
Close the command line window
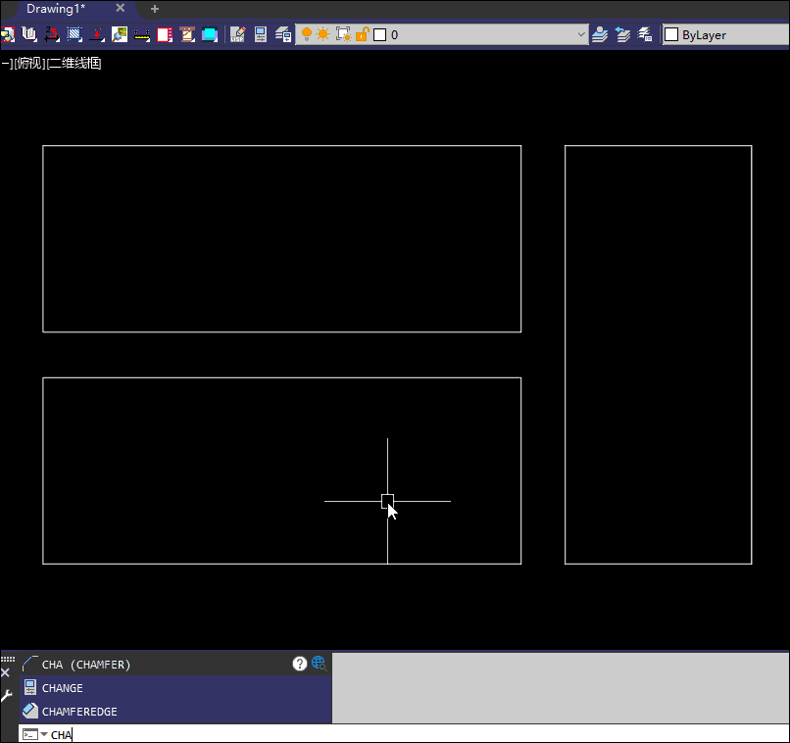tap(5, 672)
